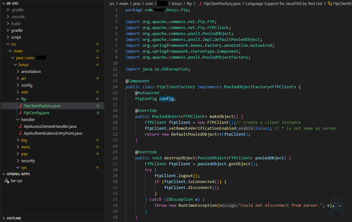Collapse the besys folder
The image size is (352, 222).
pyautogui.click(x=16, y=65)
